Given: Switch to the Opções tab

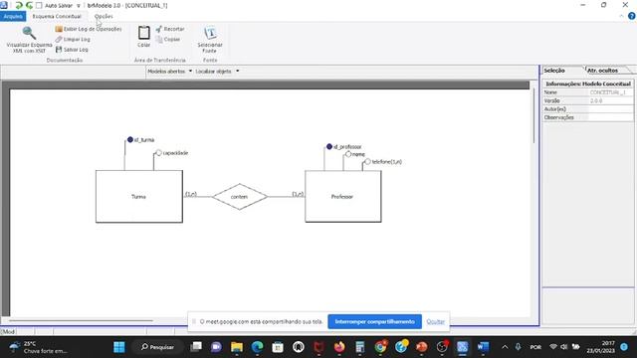Looking at the screenshot, I should point(104,16).
